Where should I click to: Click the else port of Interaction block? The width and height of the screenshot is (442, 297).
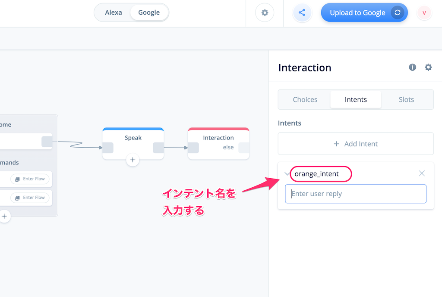[244, 148]
